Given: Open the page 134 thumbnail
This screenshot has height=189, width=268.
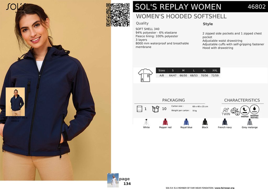Looking at the screenshot, I should point(113,180).
